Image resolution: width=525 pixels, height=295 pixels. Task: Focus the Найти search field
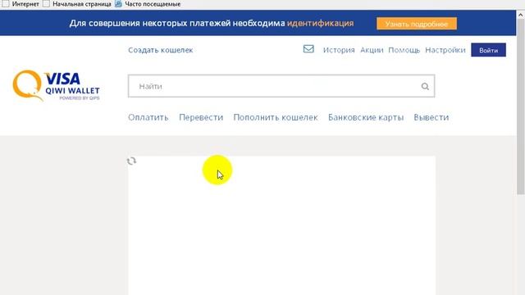pyautogui.click(x=281, y=86)
